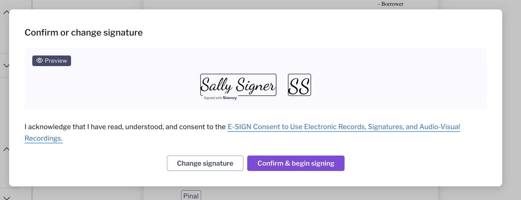521x200 pixels.
Task: Expand the bottommost down chevron on left
Action: tap(6, 198)
